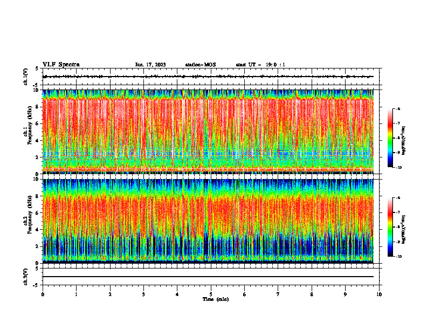The width and height of the screenshot is (427, 330).
Task: Click the "station=MOS" header label
Action: click(x=201, y=65)
